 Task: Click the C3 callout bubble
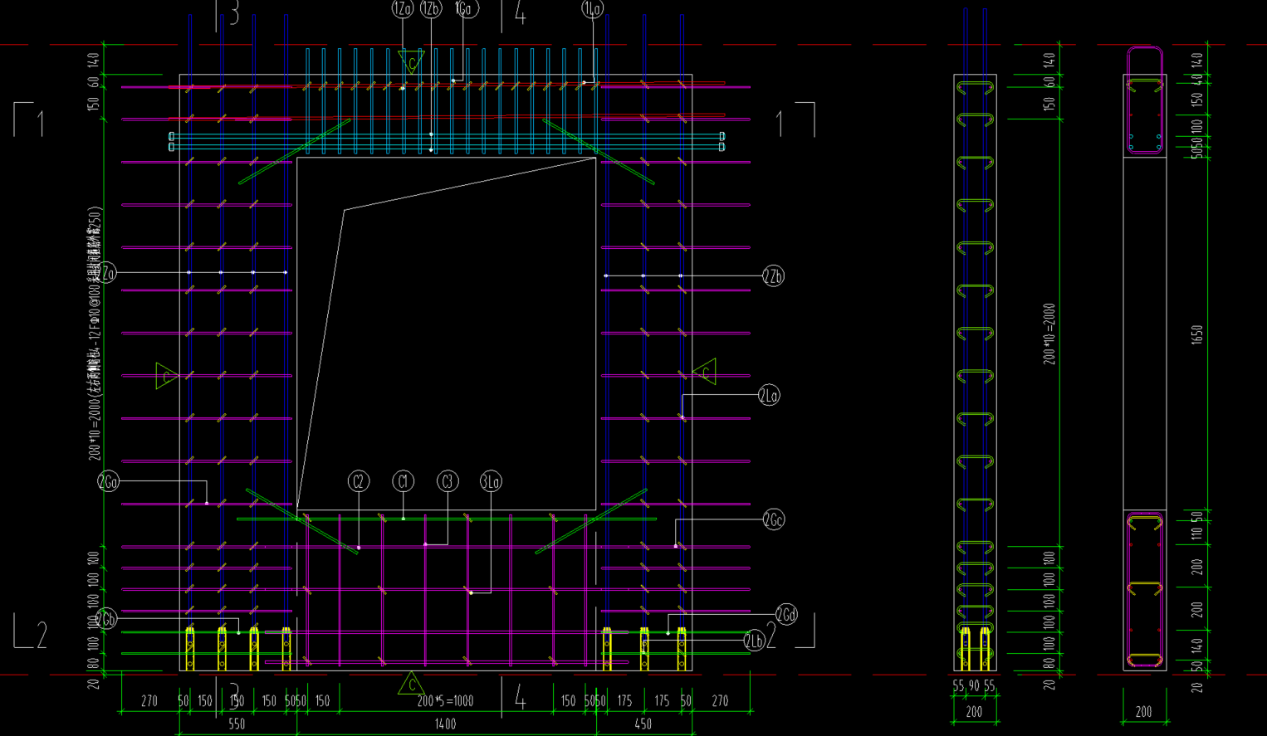[x=448, y=481]
